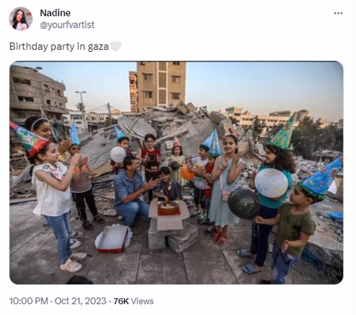Click the white heart emoji in tweet

(115, 47)
